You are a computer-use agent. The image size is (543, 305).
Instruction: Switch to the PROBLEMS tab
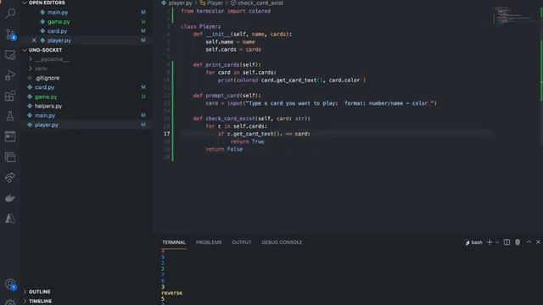click(x=209, y=242)
